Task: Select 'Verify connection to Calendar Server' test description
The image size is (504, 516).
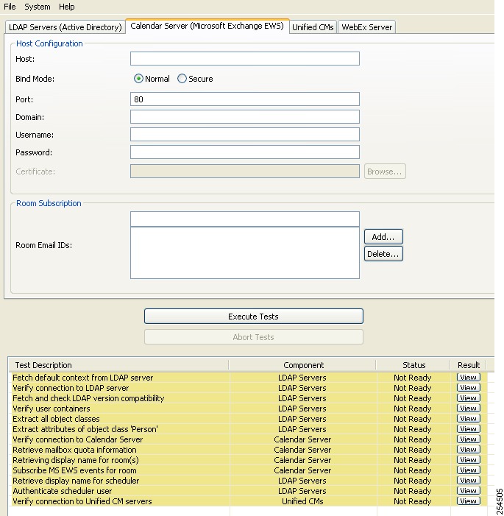Action: click(78, 439)
